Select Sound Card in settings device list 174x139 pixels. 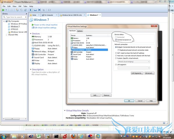(89, 54)
